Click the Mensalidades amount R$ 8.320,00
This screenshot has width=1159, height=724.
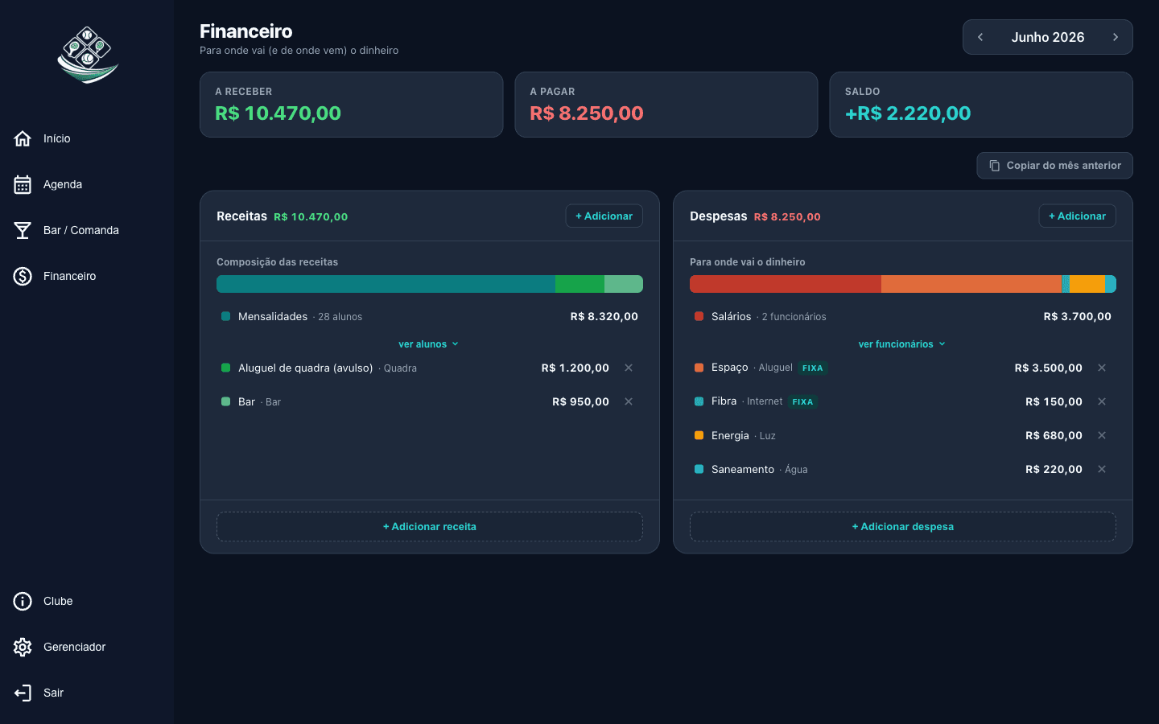[604, 316]
